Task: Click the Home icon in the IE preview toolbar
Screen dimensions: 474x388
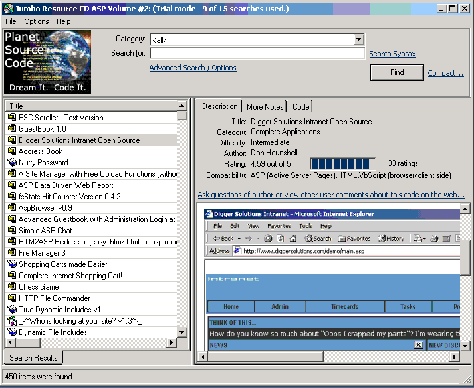Action: pos(293,239)
